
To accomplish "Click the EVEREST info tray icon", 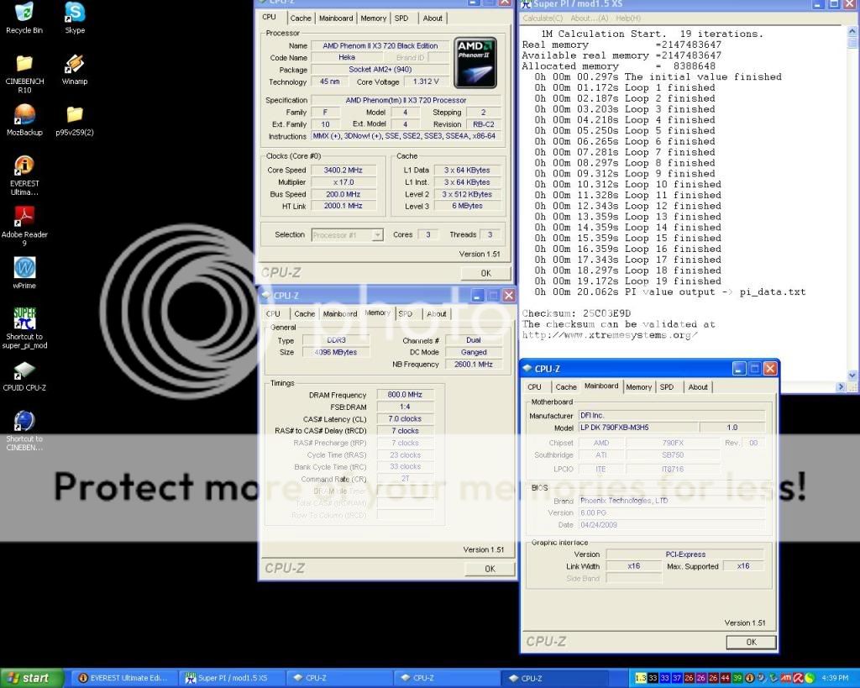I will 749,678.
